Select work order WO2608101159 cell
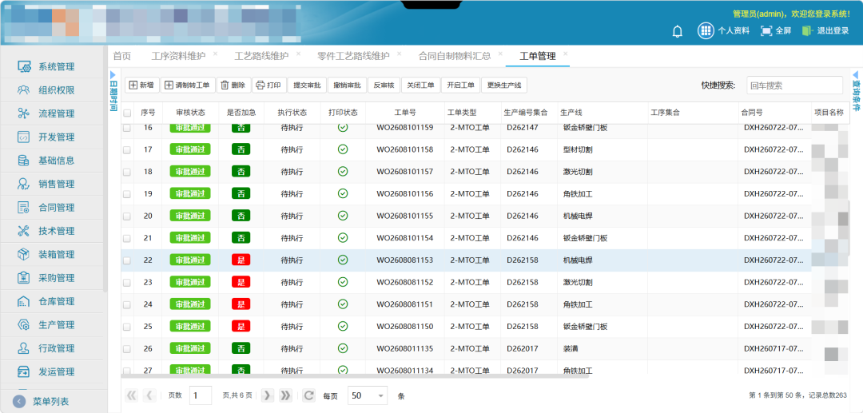 click(x=405, y=128)
